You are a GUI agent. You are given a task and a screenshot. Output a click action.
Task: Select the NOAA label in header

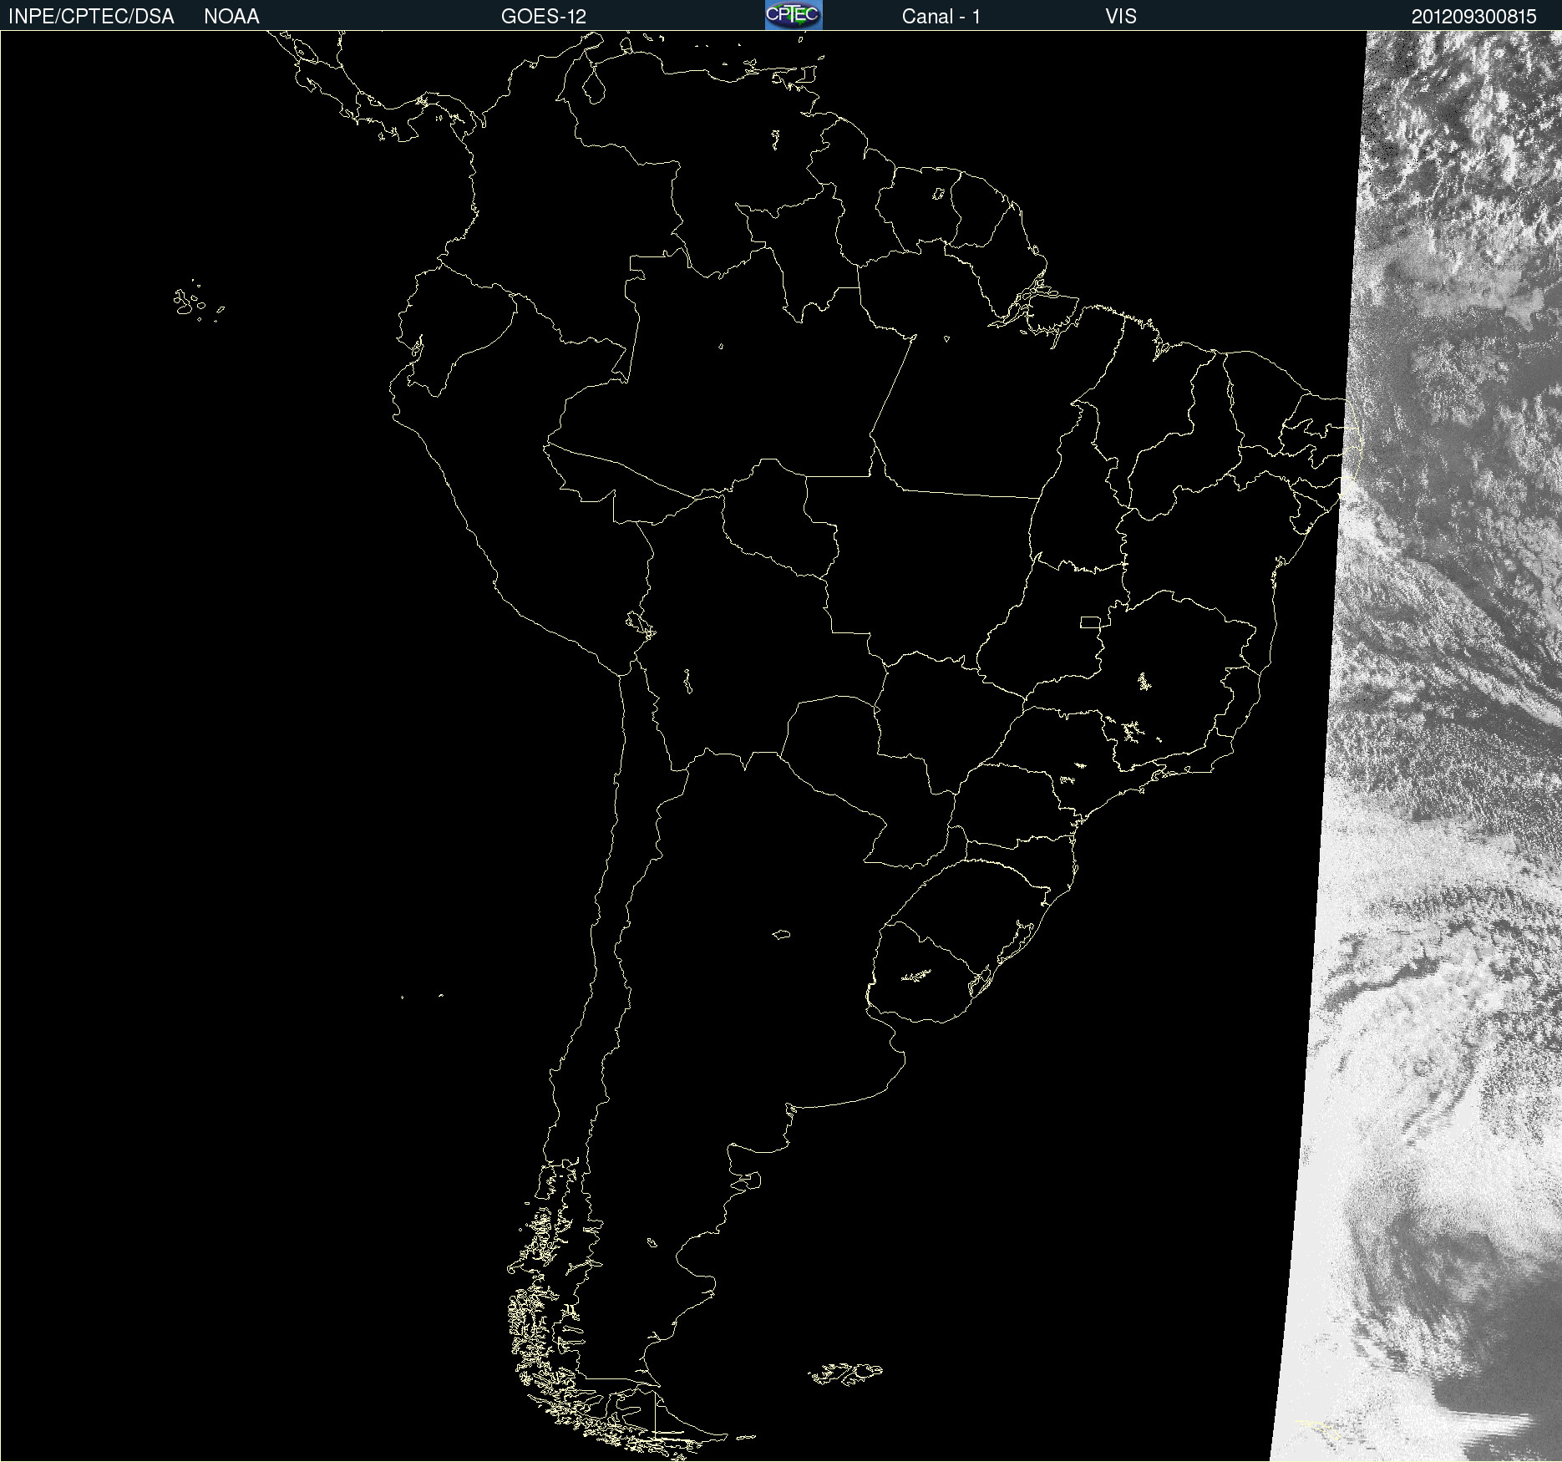click(231, 17)
